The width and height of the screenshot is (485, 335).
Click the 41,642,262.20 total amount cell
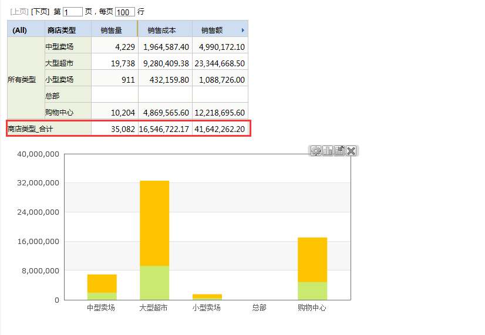tap(220, 128)
